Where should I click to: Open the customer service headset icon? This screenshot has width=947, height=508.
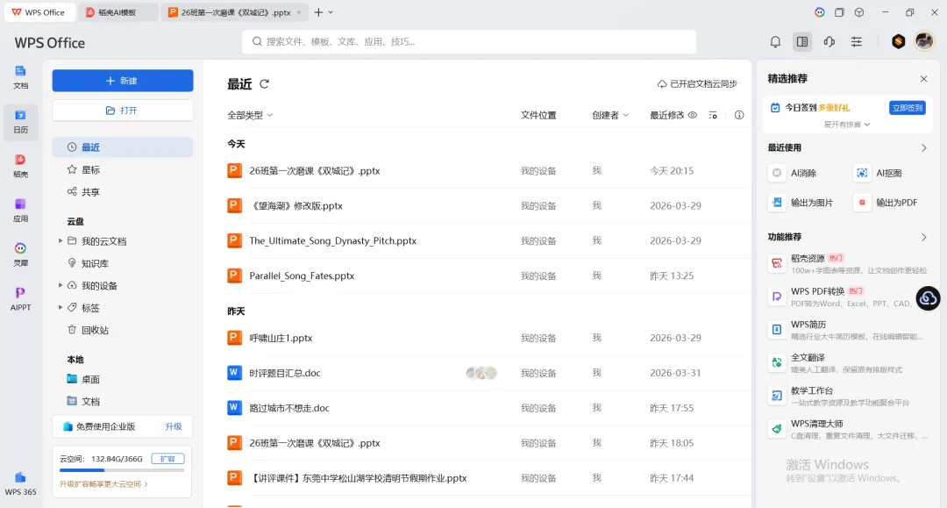pyautogui.click(x=830, y=42)
